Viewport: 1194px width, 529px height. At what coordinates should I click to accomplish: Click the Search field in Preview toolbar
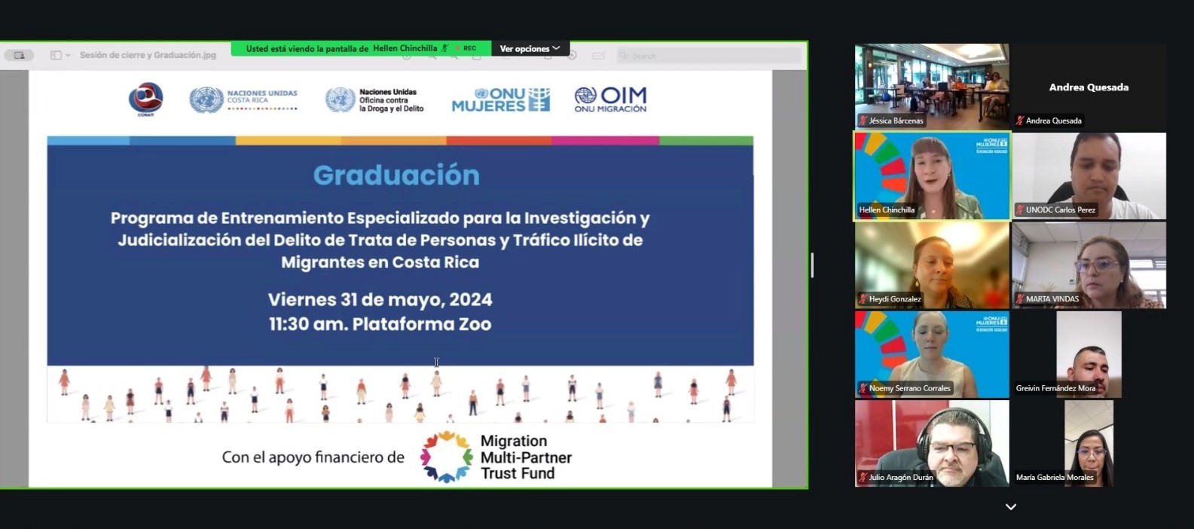pos(708,56)
